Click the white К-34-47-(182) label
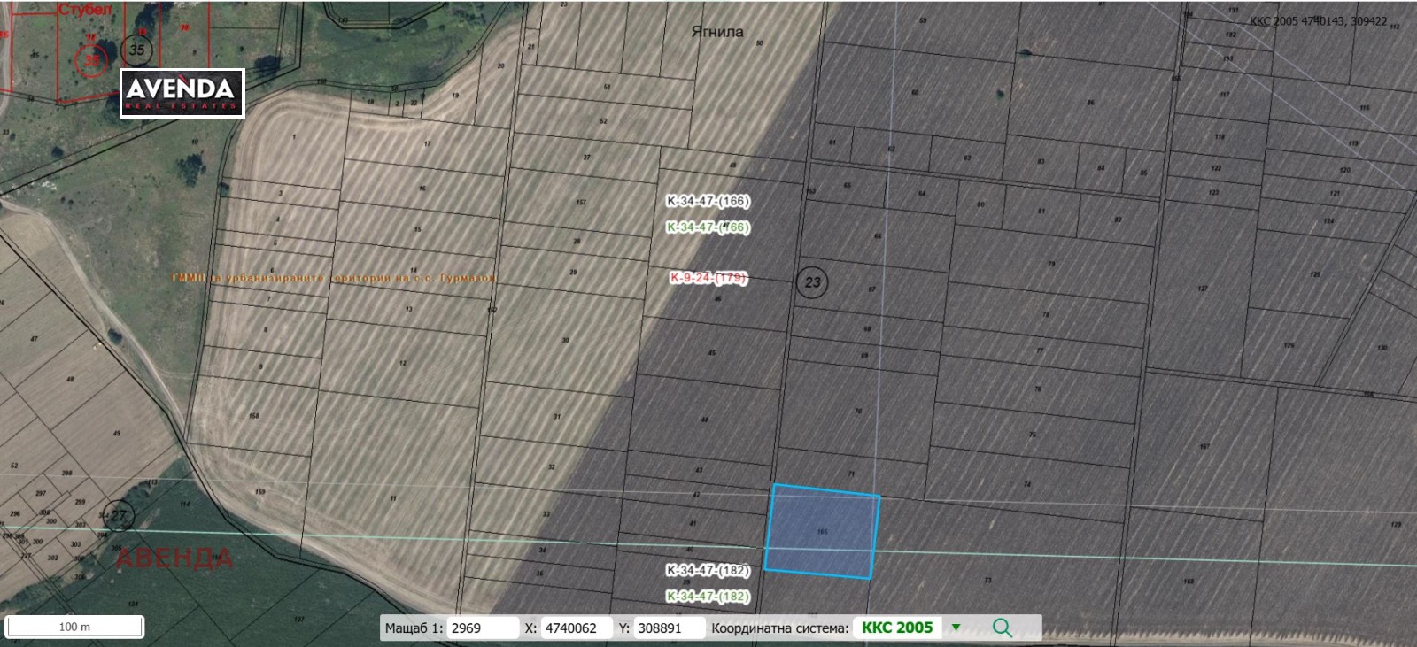The width and height of the screenshot is (1417, 647). click(708, 570)
